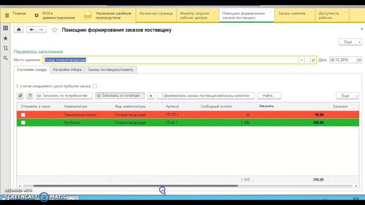Navigate forward with right arrow
The height and width of the screenshot is (205, 365).
pyautogui.click(x=41, y=30)
